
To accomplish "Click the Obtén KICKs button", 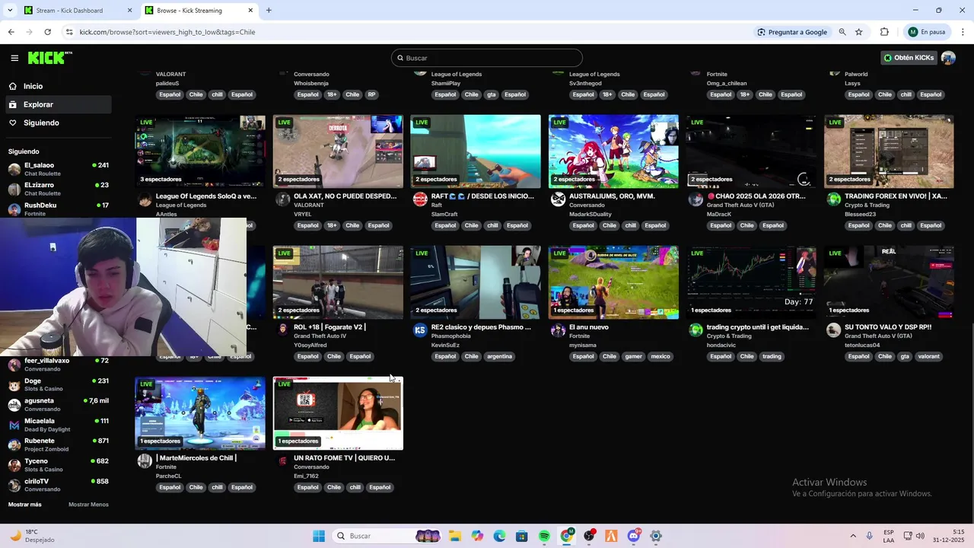I will click(x=909, y=58).
